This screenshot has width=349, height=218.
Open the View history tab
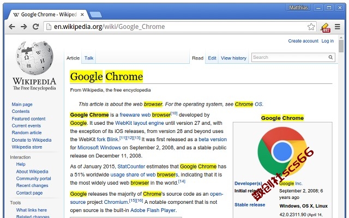pos(233,58)
